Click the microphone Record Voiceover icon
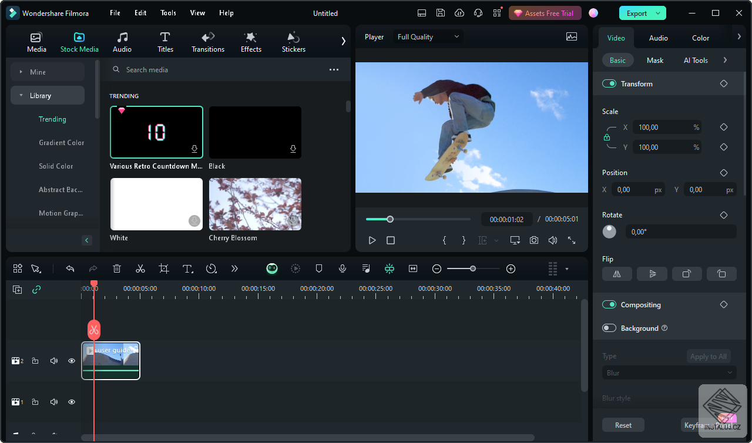Screen dimensions: 752x443 click(x=343, y=269)
